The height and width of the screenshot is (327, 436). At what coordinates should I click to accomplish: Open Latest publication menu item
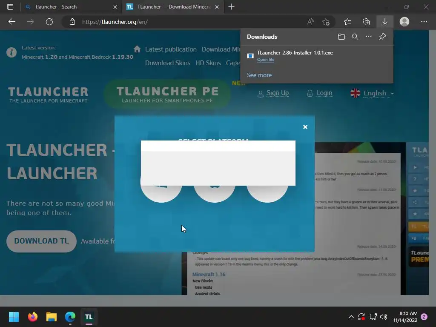pyautogui.click(x=171, y=49)
